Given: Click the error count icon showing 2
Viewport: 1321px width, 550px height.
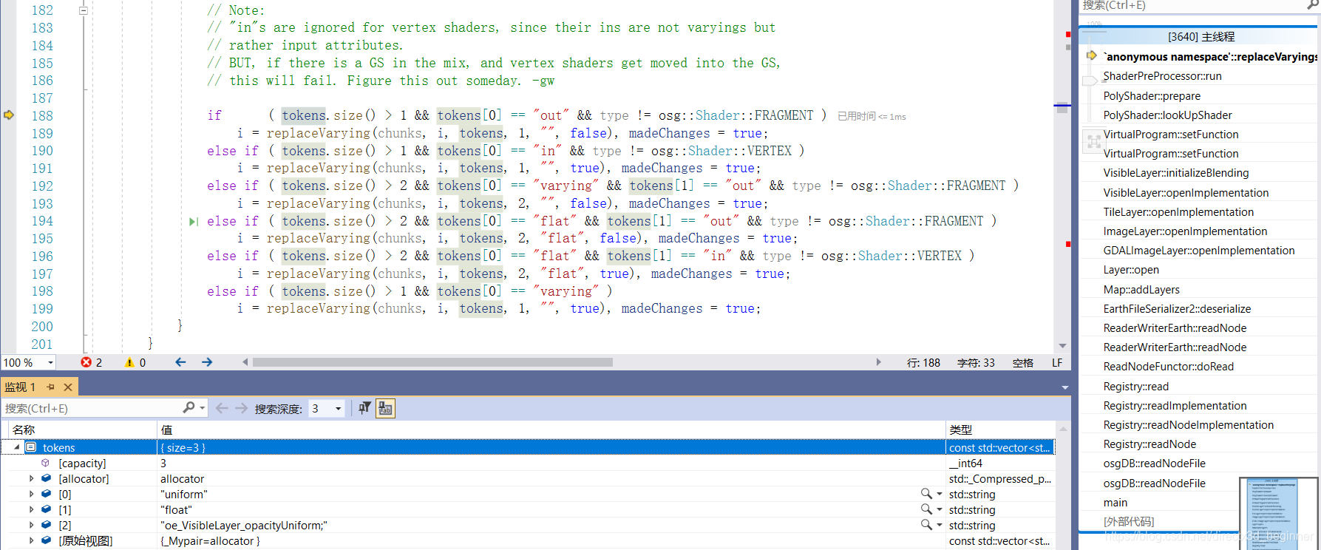Looking at the screenshot, I should point(86,362).
